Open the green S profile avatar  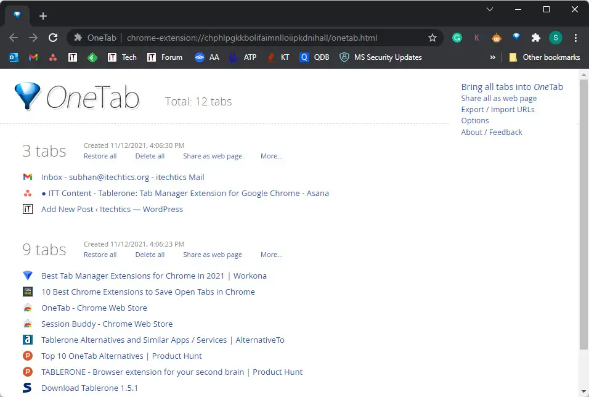(556, 38)
